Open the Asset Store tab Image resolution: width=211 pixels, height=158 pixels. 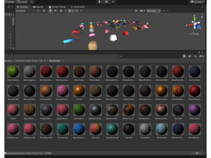tap(57, 7)
